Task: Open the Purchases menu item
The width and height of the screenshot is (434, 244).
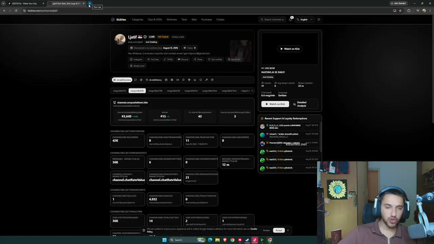Action: (206, 19)
